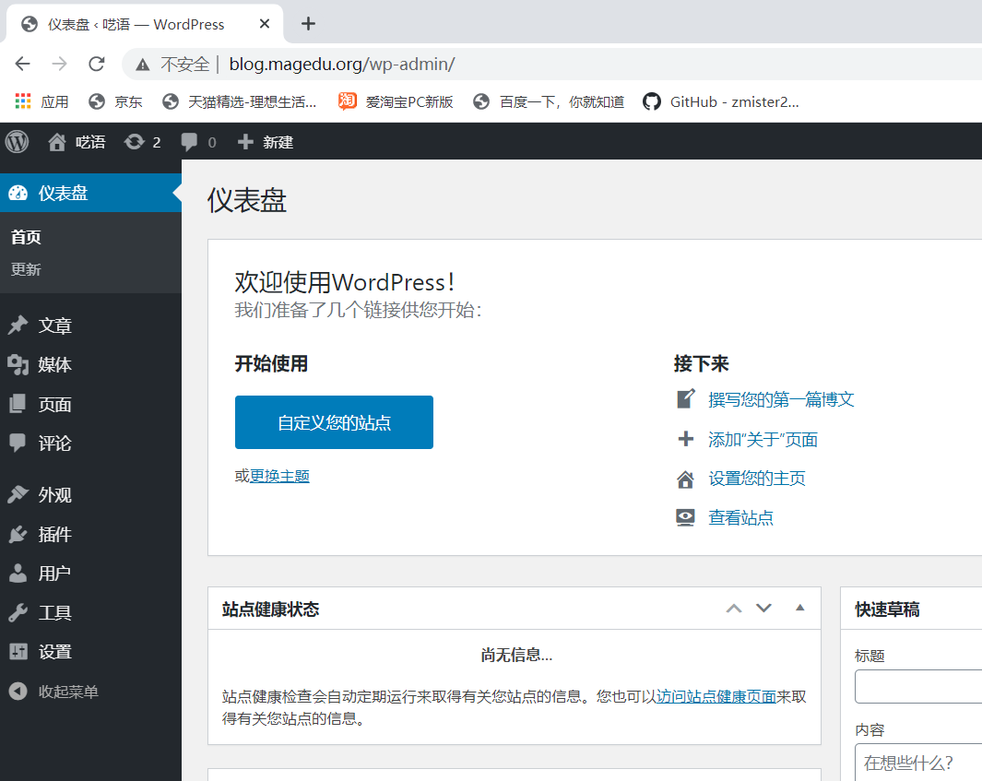The height and width of the screenshot is (781, 982).
Task: Click the 用户 user icon in sidebar
Action: [18, 573]
